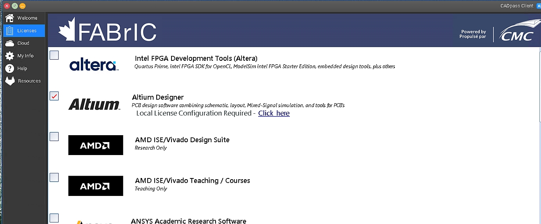This screenshot has width=541, height=224.
Task: Click the blue arrow icon beside CADpass Client
Action: point(538,6)
